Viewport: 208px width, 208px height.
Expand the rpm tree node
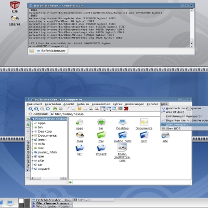pyautogui.click(x=32, y=157)
